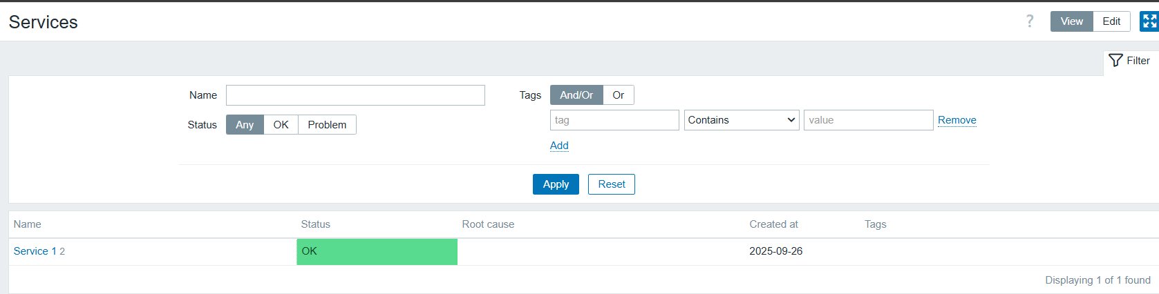Set status filter to OK
Screen dimensions: 1159x294
coord(281,125)
